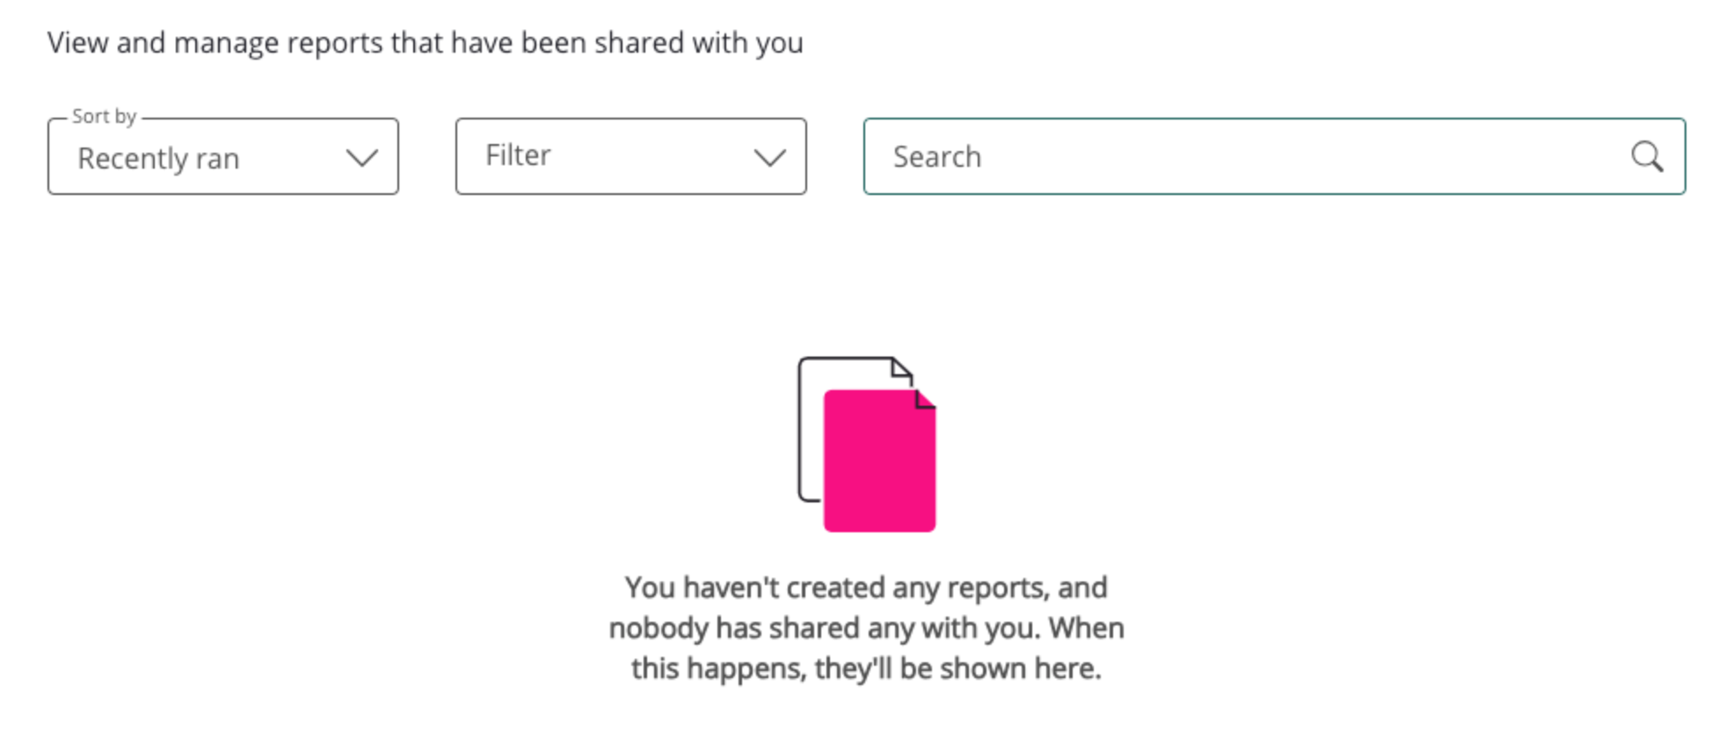This screenshot has width=1718, height=729.
Task: Click the chevron arrow in the Filter box
Action: click(x=769, y=158)
